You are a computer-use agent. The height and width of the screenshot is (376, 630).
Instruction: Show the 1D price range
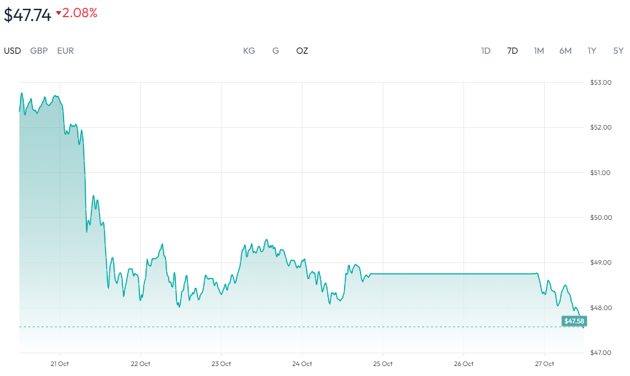486,51
